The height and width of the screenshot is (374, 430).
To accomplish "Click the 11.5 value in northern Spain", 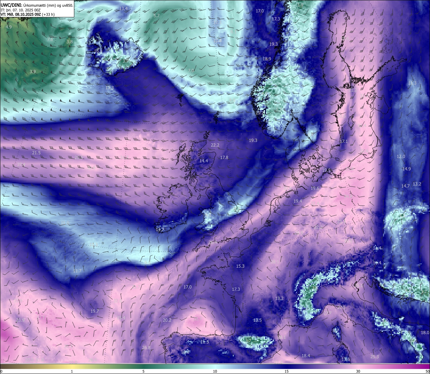I will tap(205, 342).
